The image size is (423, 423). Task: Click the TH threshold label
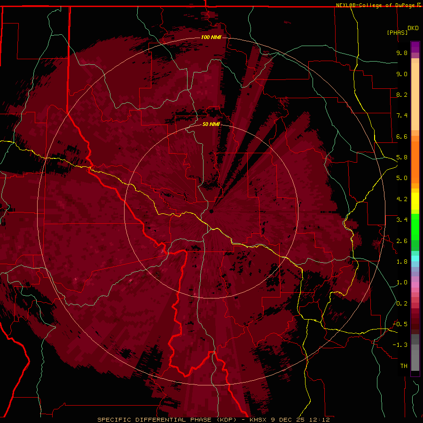coord(404,366)
